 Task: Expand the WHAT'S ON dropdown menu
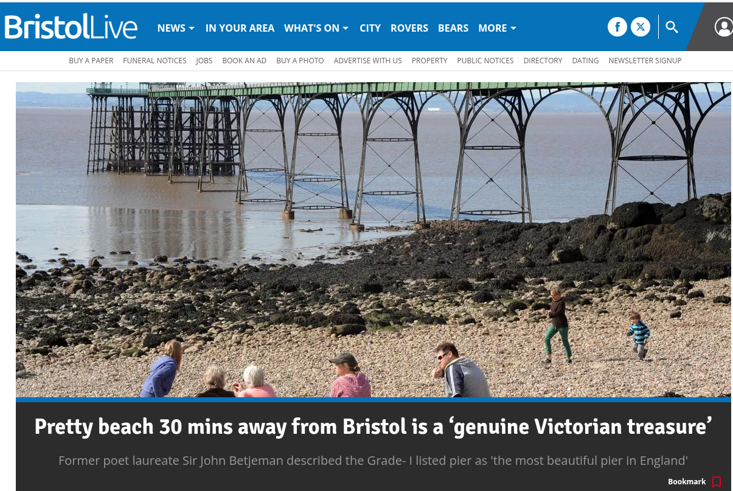point(316,28)
